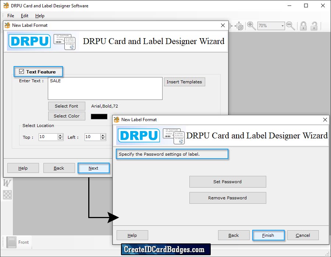This screenshot has height=257, width=331.
Task: Close the text feature wizard dialog
Action: tap(223, 25)
